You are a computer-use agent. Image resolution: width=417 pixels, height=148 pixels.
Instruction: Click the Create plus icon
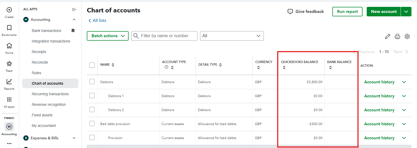[x=9, y=10]
